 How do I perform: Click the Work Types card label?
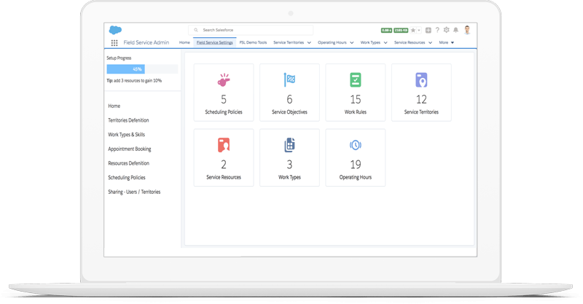click(289, 177)
